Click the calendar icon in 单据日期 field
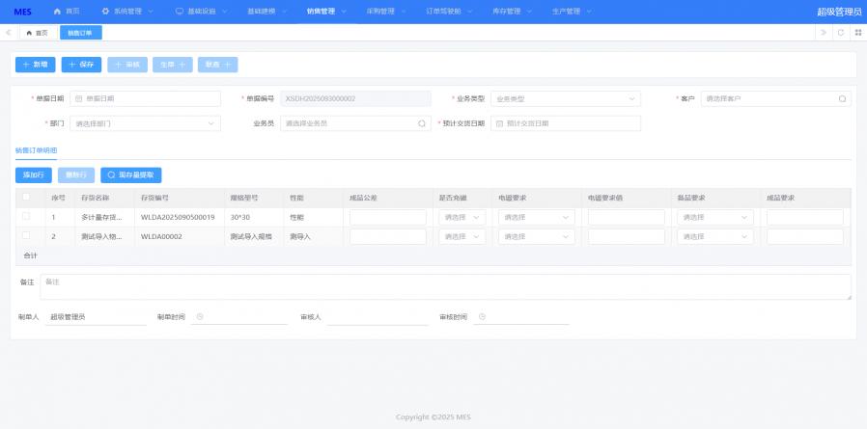The width and height of the screenshot is (867, 429). point(79,98)
